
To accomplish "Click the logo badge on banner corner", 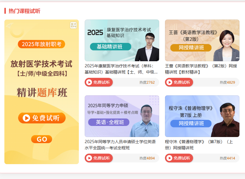I will pyautogui.click(x=73, y=25).
